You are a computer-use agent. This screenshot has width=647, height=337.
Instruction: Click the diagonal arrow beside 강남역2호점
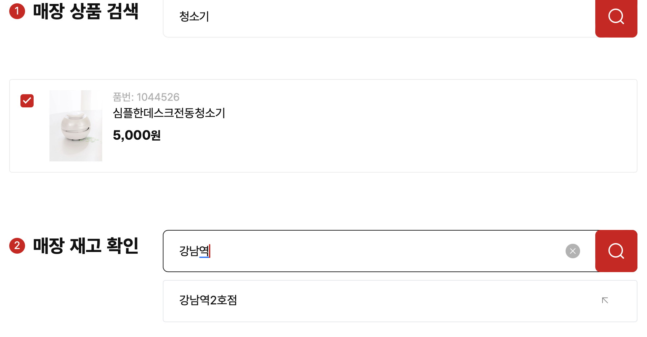pyautogui.click(x=605, y=300)
